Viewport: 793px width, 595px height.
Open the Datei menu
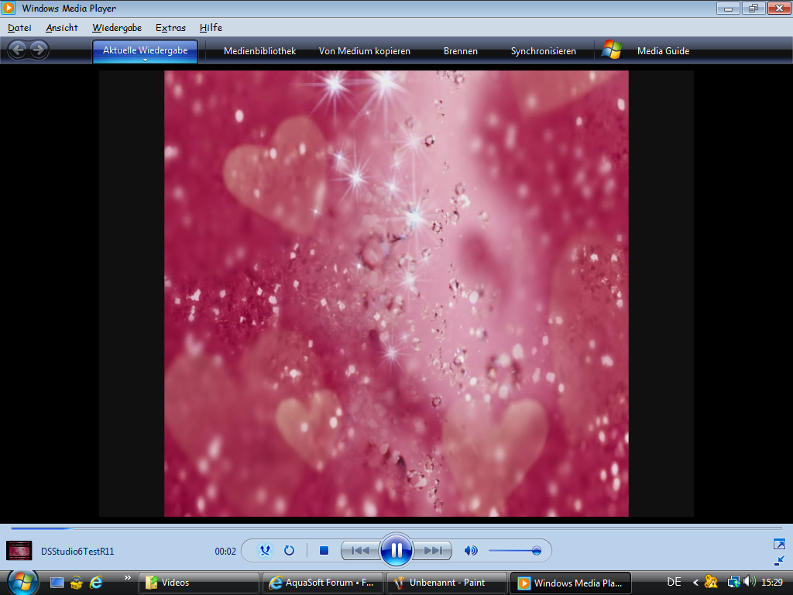[19, 28]
